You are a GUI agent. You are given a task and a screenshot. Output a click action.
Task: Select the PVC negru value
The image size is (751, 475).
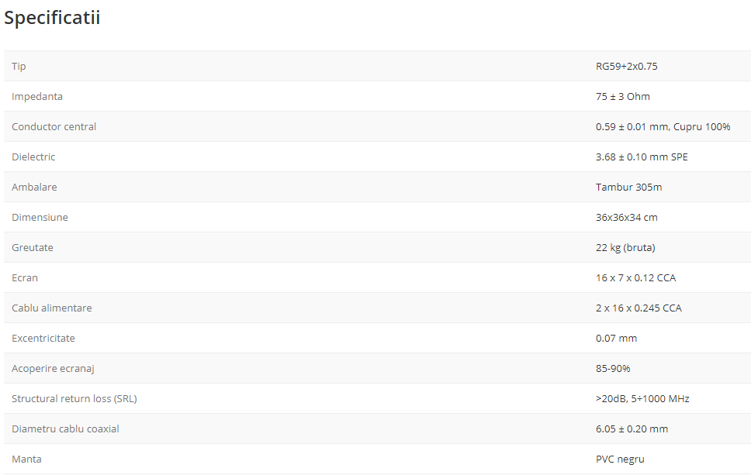(x=620, y=459)
